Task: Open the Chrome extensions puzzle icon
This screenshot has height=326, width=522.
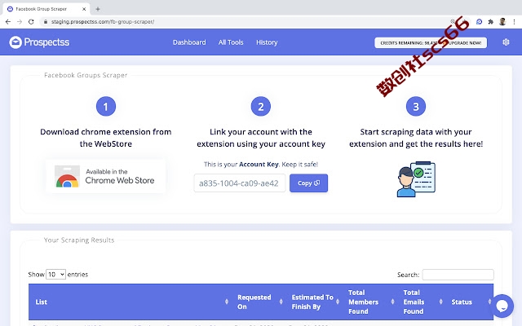Action: tap(490, 22)
